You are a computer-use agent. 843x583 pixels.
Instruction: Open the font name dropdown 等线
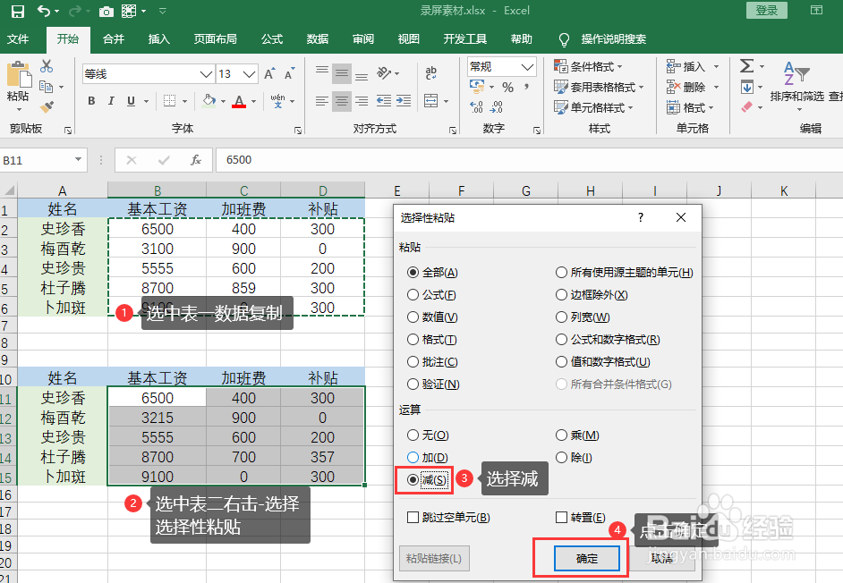[x=205, y=73]
